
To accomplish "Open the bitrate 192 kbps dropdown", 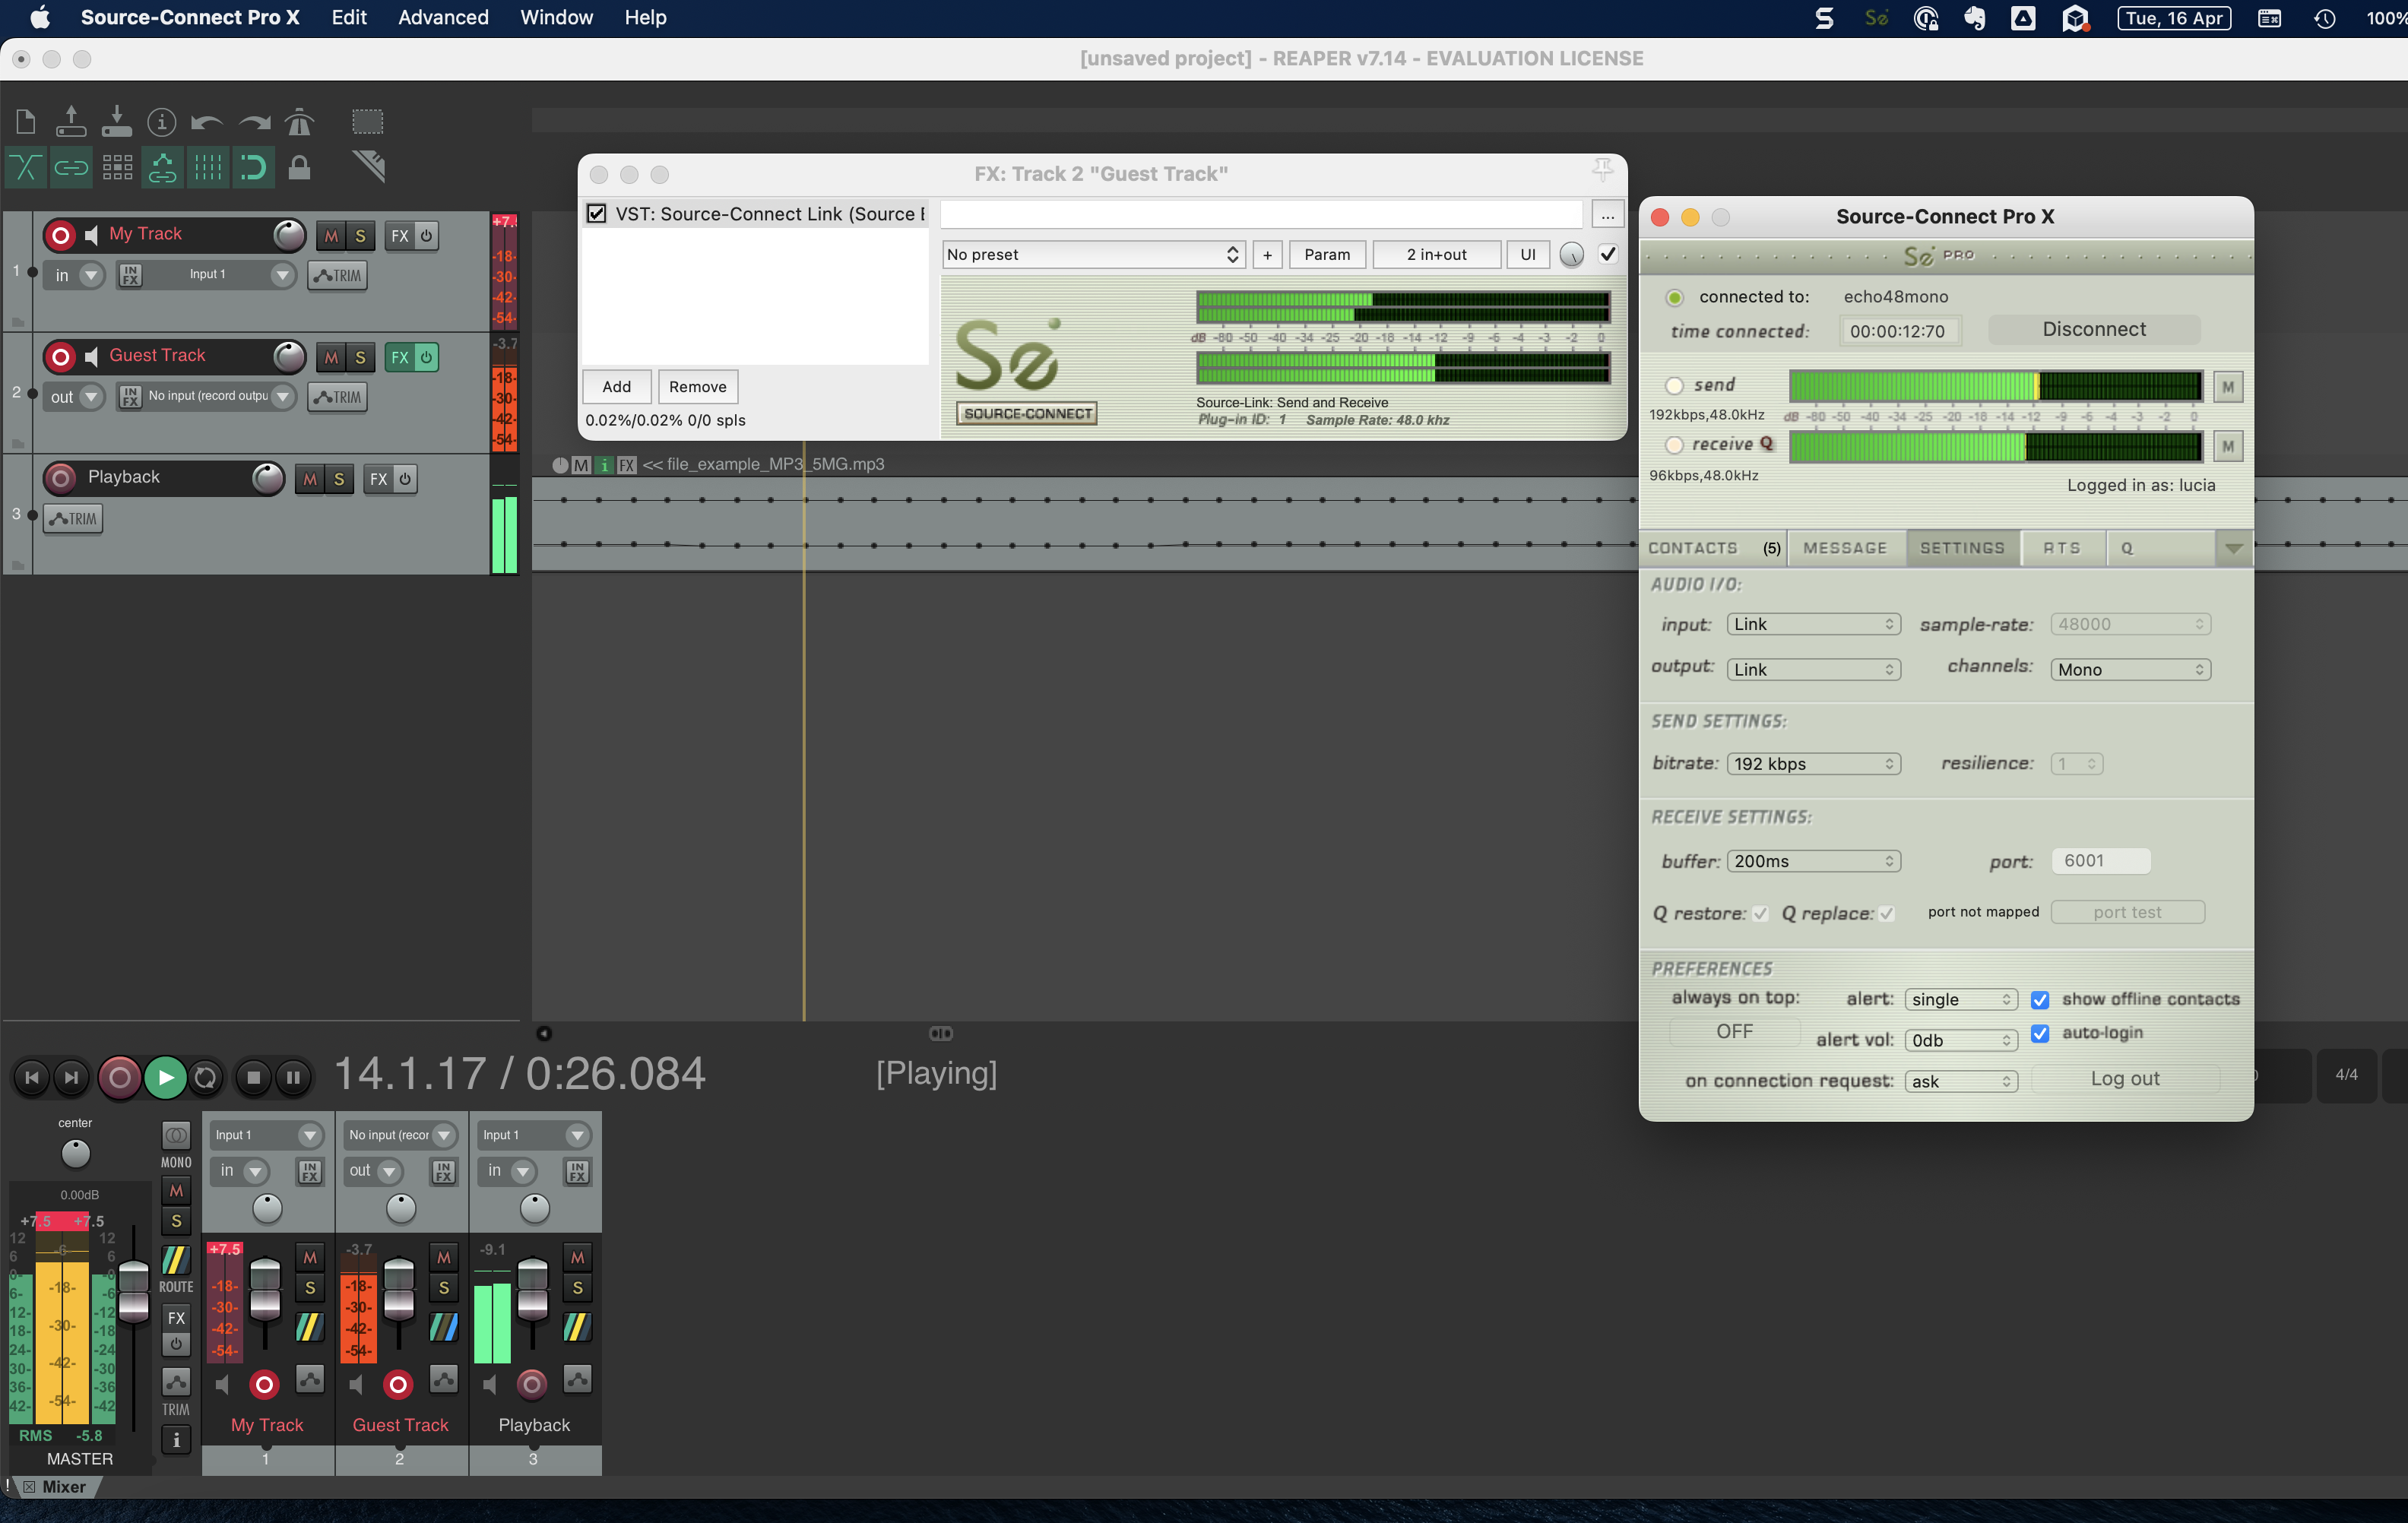I will point(1813,763).
